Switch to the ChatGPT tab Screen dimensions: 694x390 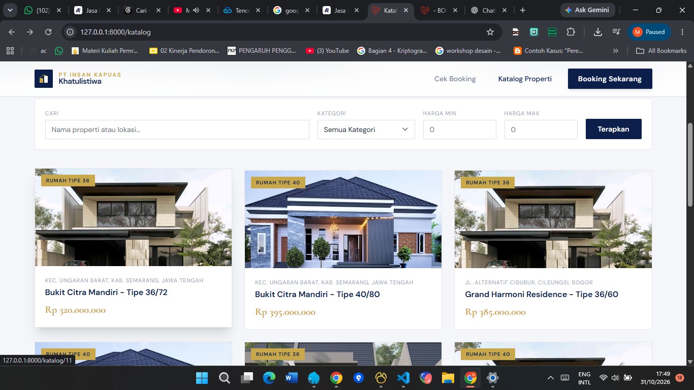click(x=488, y=10)
